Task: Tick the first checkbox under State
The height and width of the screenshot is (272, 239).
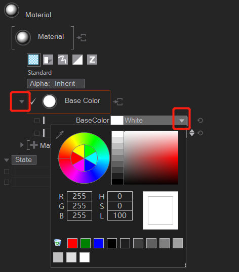Action: (x=7, y=172)
